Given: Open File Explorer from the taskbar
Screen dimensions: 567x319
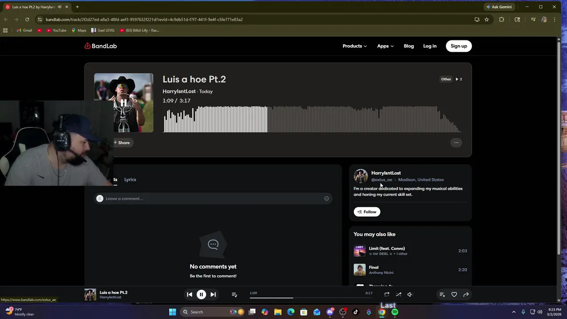Looking at the screenshot, I should point(278,312).
